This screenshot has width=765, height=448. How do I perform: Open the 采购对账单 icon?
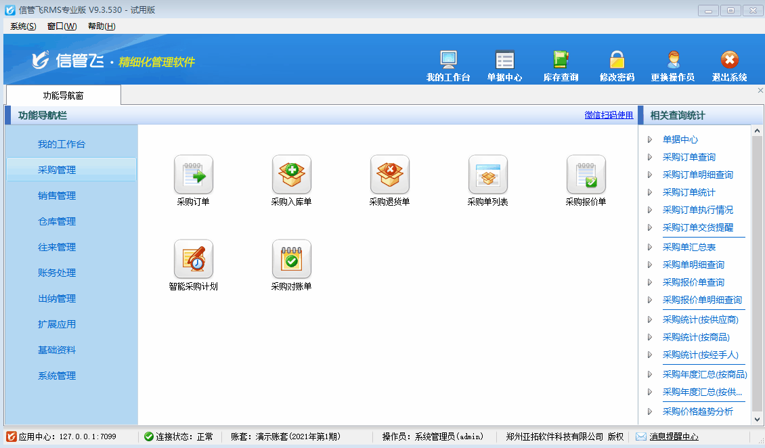[292, 259]
